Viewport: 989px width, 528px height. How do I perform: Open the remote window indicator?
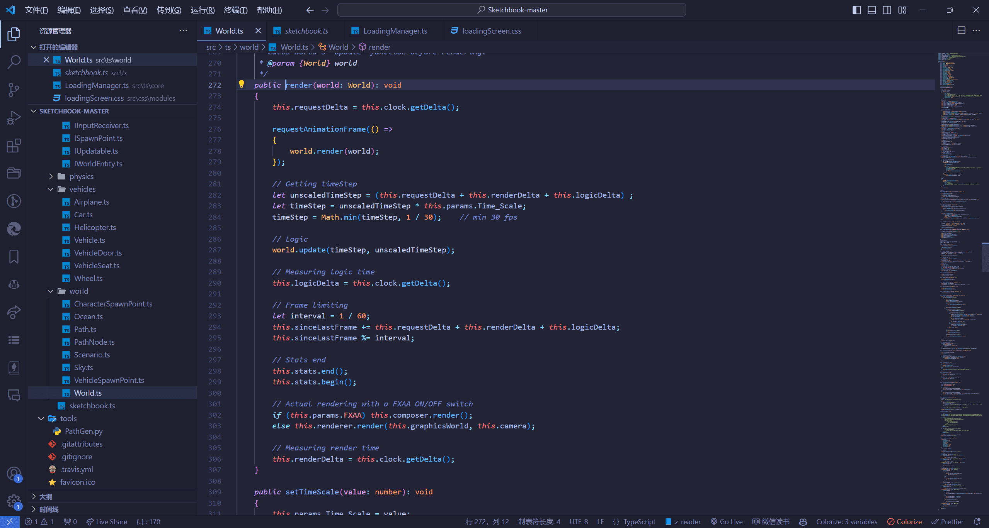pyautogui.click(x=10, y=522)
